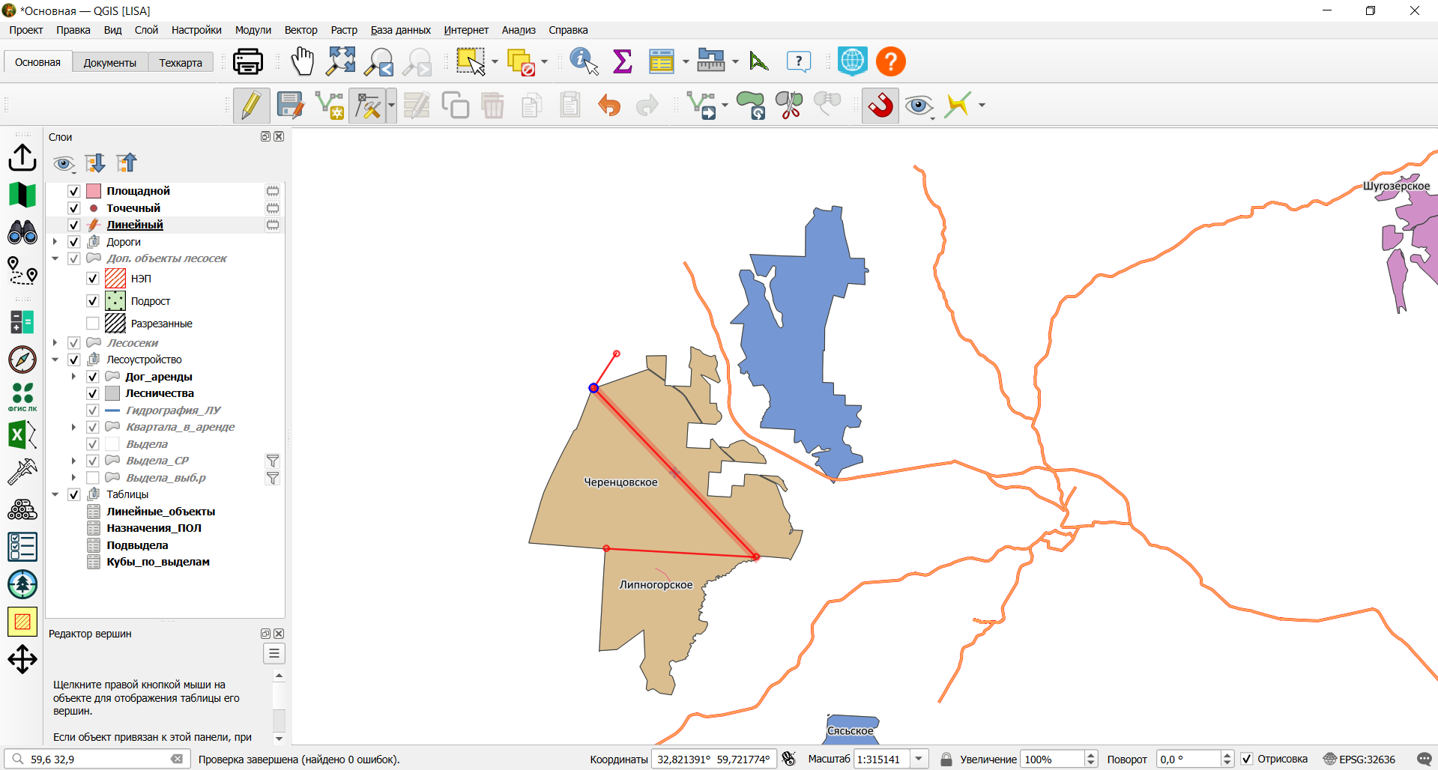This screenshot has width=1438, height=770.
Task: Select the Pan map hand tool
Action: pos(303,61)
